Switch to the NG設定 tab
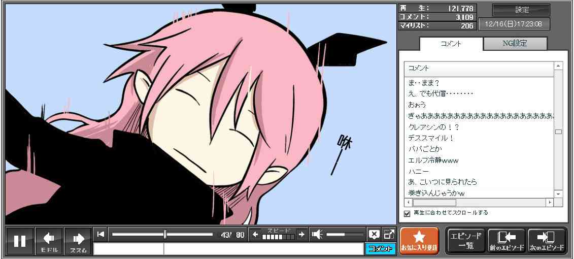The width and height of the screenshot is (574, 259). tap(515, 44)
